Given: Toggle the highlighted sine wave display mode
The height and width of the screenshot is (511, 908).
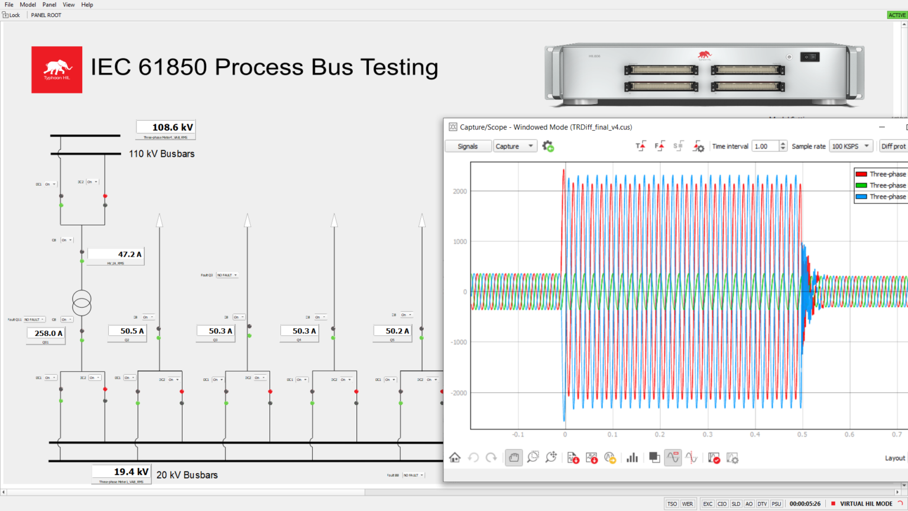Looking at the screenshot, I should 673,457.
